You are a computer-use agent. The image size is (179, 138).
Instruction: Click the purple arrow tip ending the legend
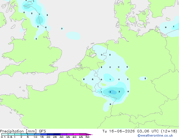(89, 134)
